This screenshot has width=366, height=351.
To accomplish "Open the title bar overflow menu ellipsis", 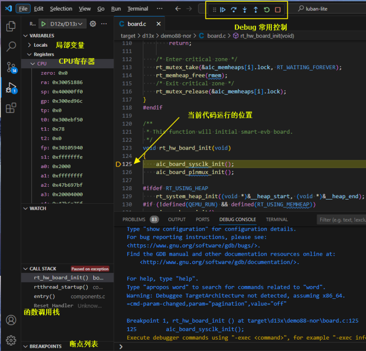I will click(x=160, y=9).
